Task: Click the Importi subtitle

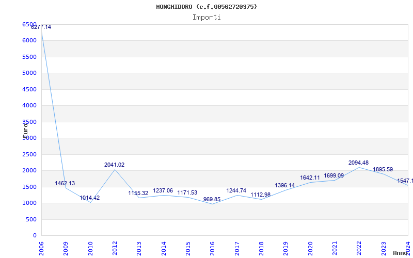Action: click(x=206, y=18)
